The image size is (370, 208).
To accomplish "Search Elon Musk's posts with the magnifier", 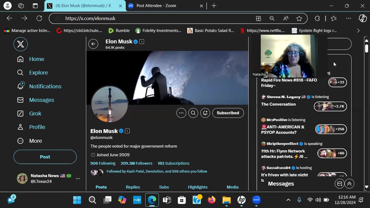I will click(193, 113).
